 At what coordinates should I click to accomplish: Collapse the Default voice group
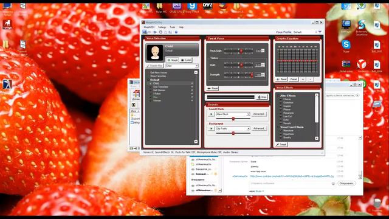[148, 80]
